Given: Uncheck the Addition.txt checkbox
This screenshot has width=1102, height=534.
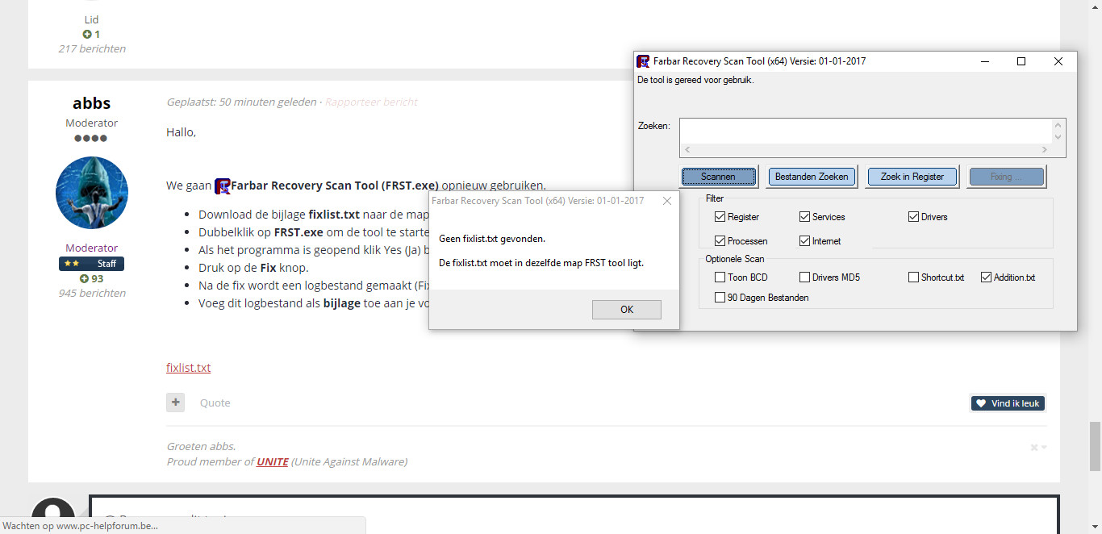Looking at the screenshot, I should click(x=986, y=277).
